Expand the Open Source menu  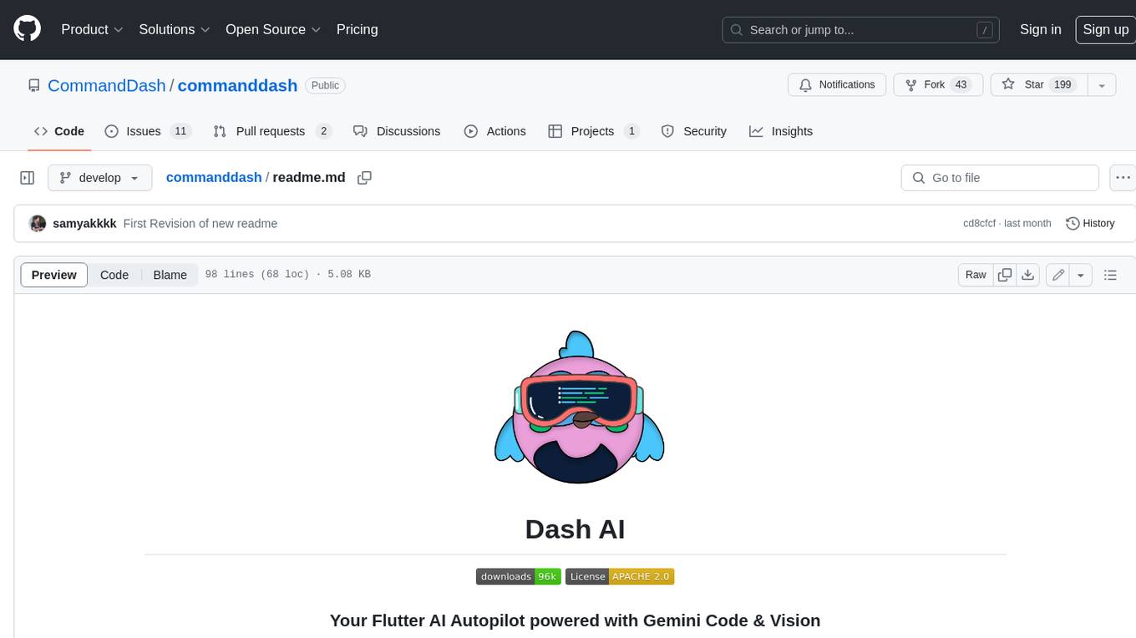[273, 29]
